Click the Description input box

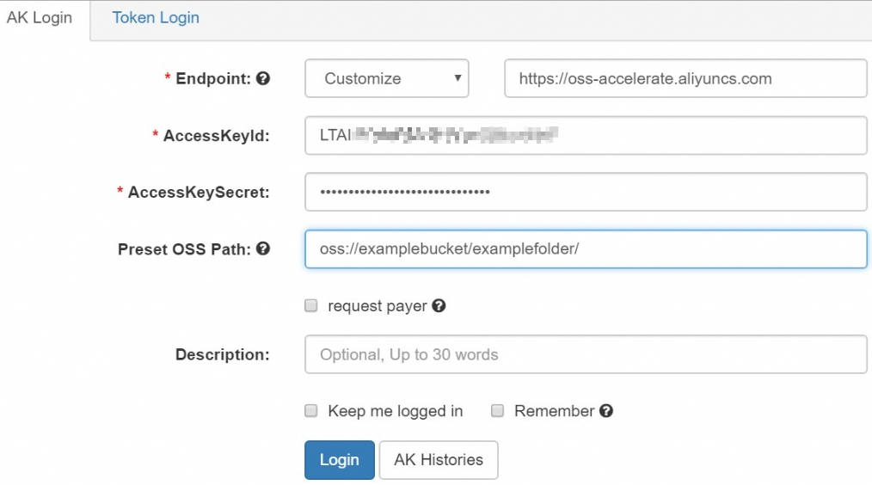(585, 354)
